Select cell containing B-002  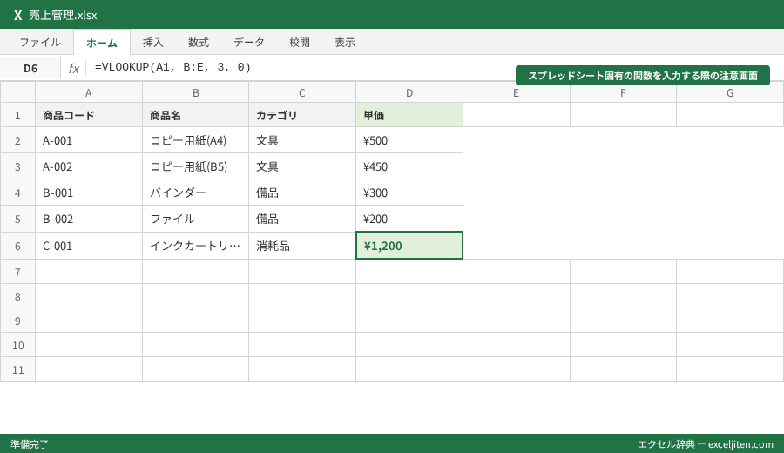[89, 219]
